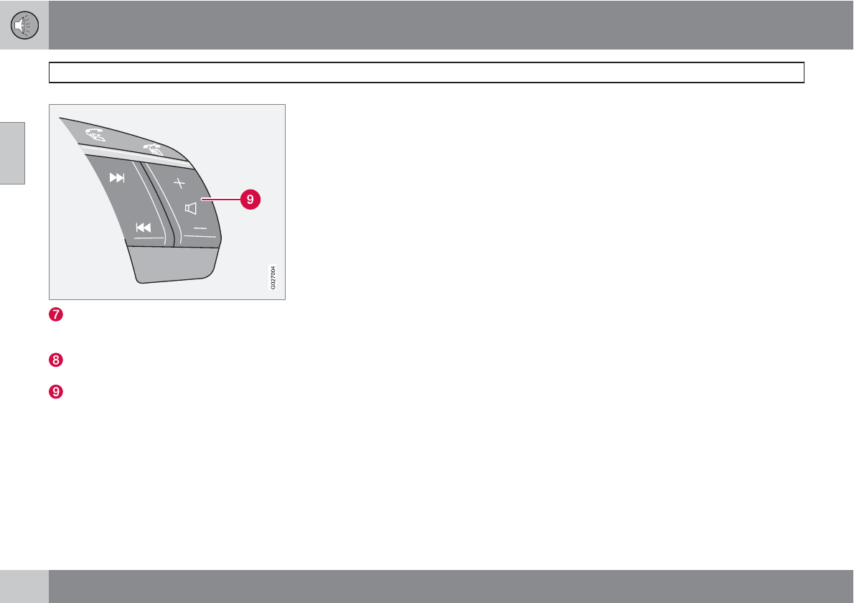Click the red leader line pointing to the volume button
The image size is (854, 603).
(x=221, y=200)
